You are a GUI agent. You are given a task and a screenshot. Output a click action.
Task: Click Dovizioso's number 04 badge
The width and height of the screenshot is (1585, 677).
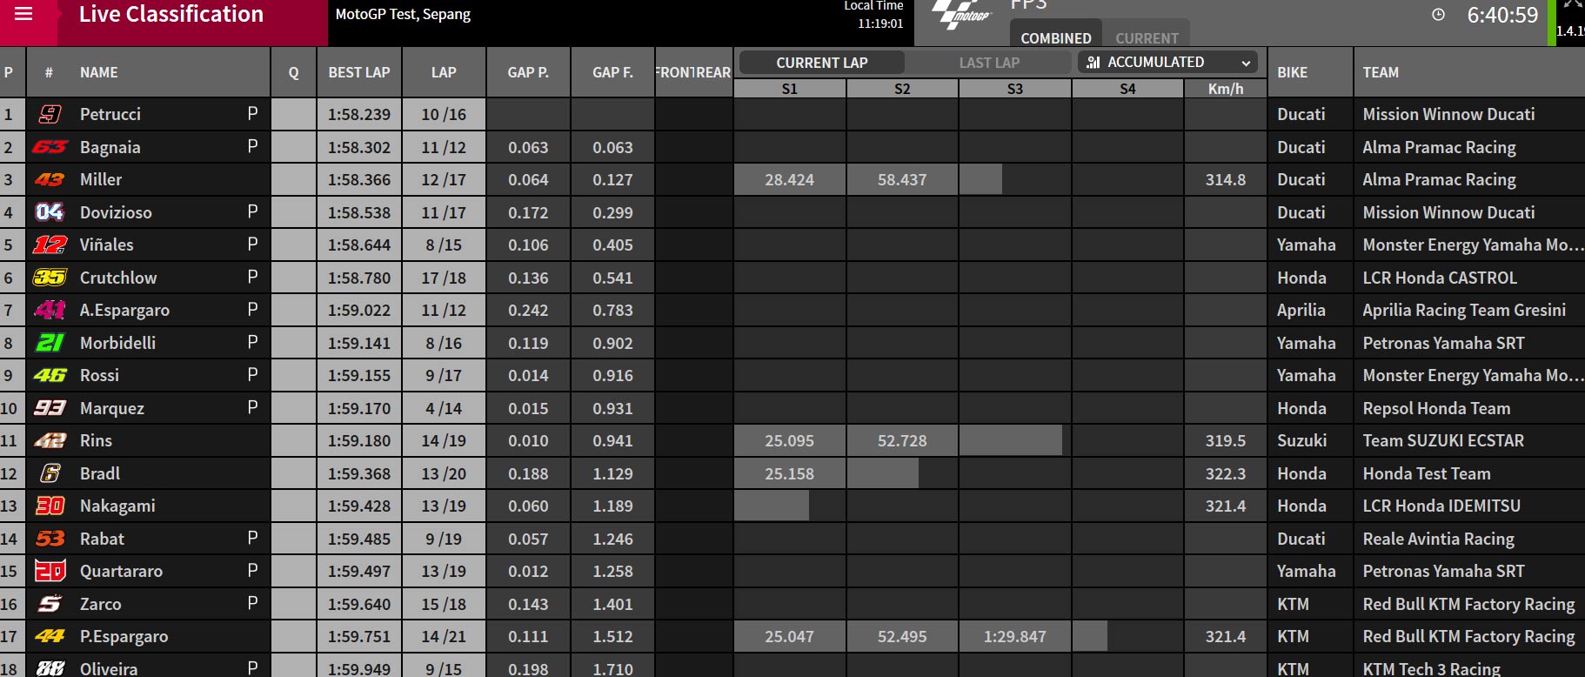coord(50,212)
